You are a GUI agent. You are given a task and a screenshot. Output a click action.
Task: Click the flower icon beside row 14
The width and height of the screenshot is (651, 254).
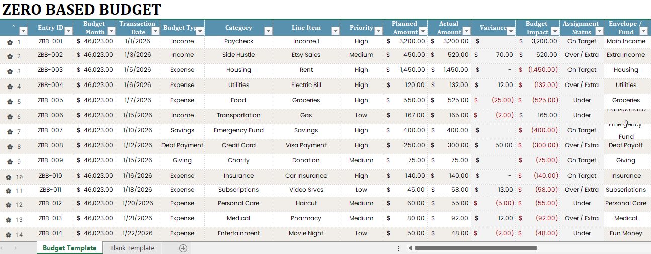[9, 235]
